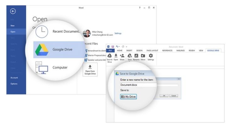The height and width of the screenshot is (129, 229).
Task: Open the Settings link beside Mike Chang
Action: [118, 33]
